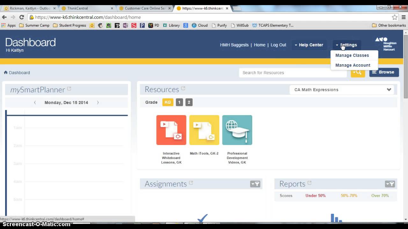Close the active thinkcentral tab
Screen dimensions: 408x229
[227, 8]
